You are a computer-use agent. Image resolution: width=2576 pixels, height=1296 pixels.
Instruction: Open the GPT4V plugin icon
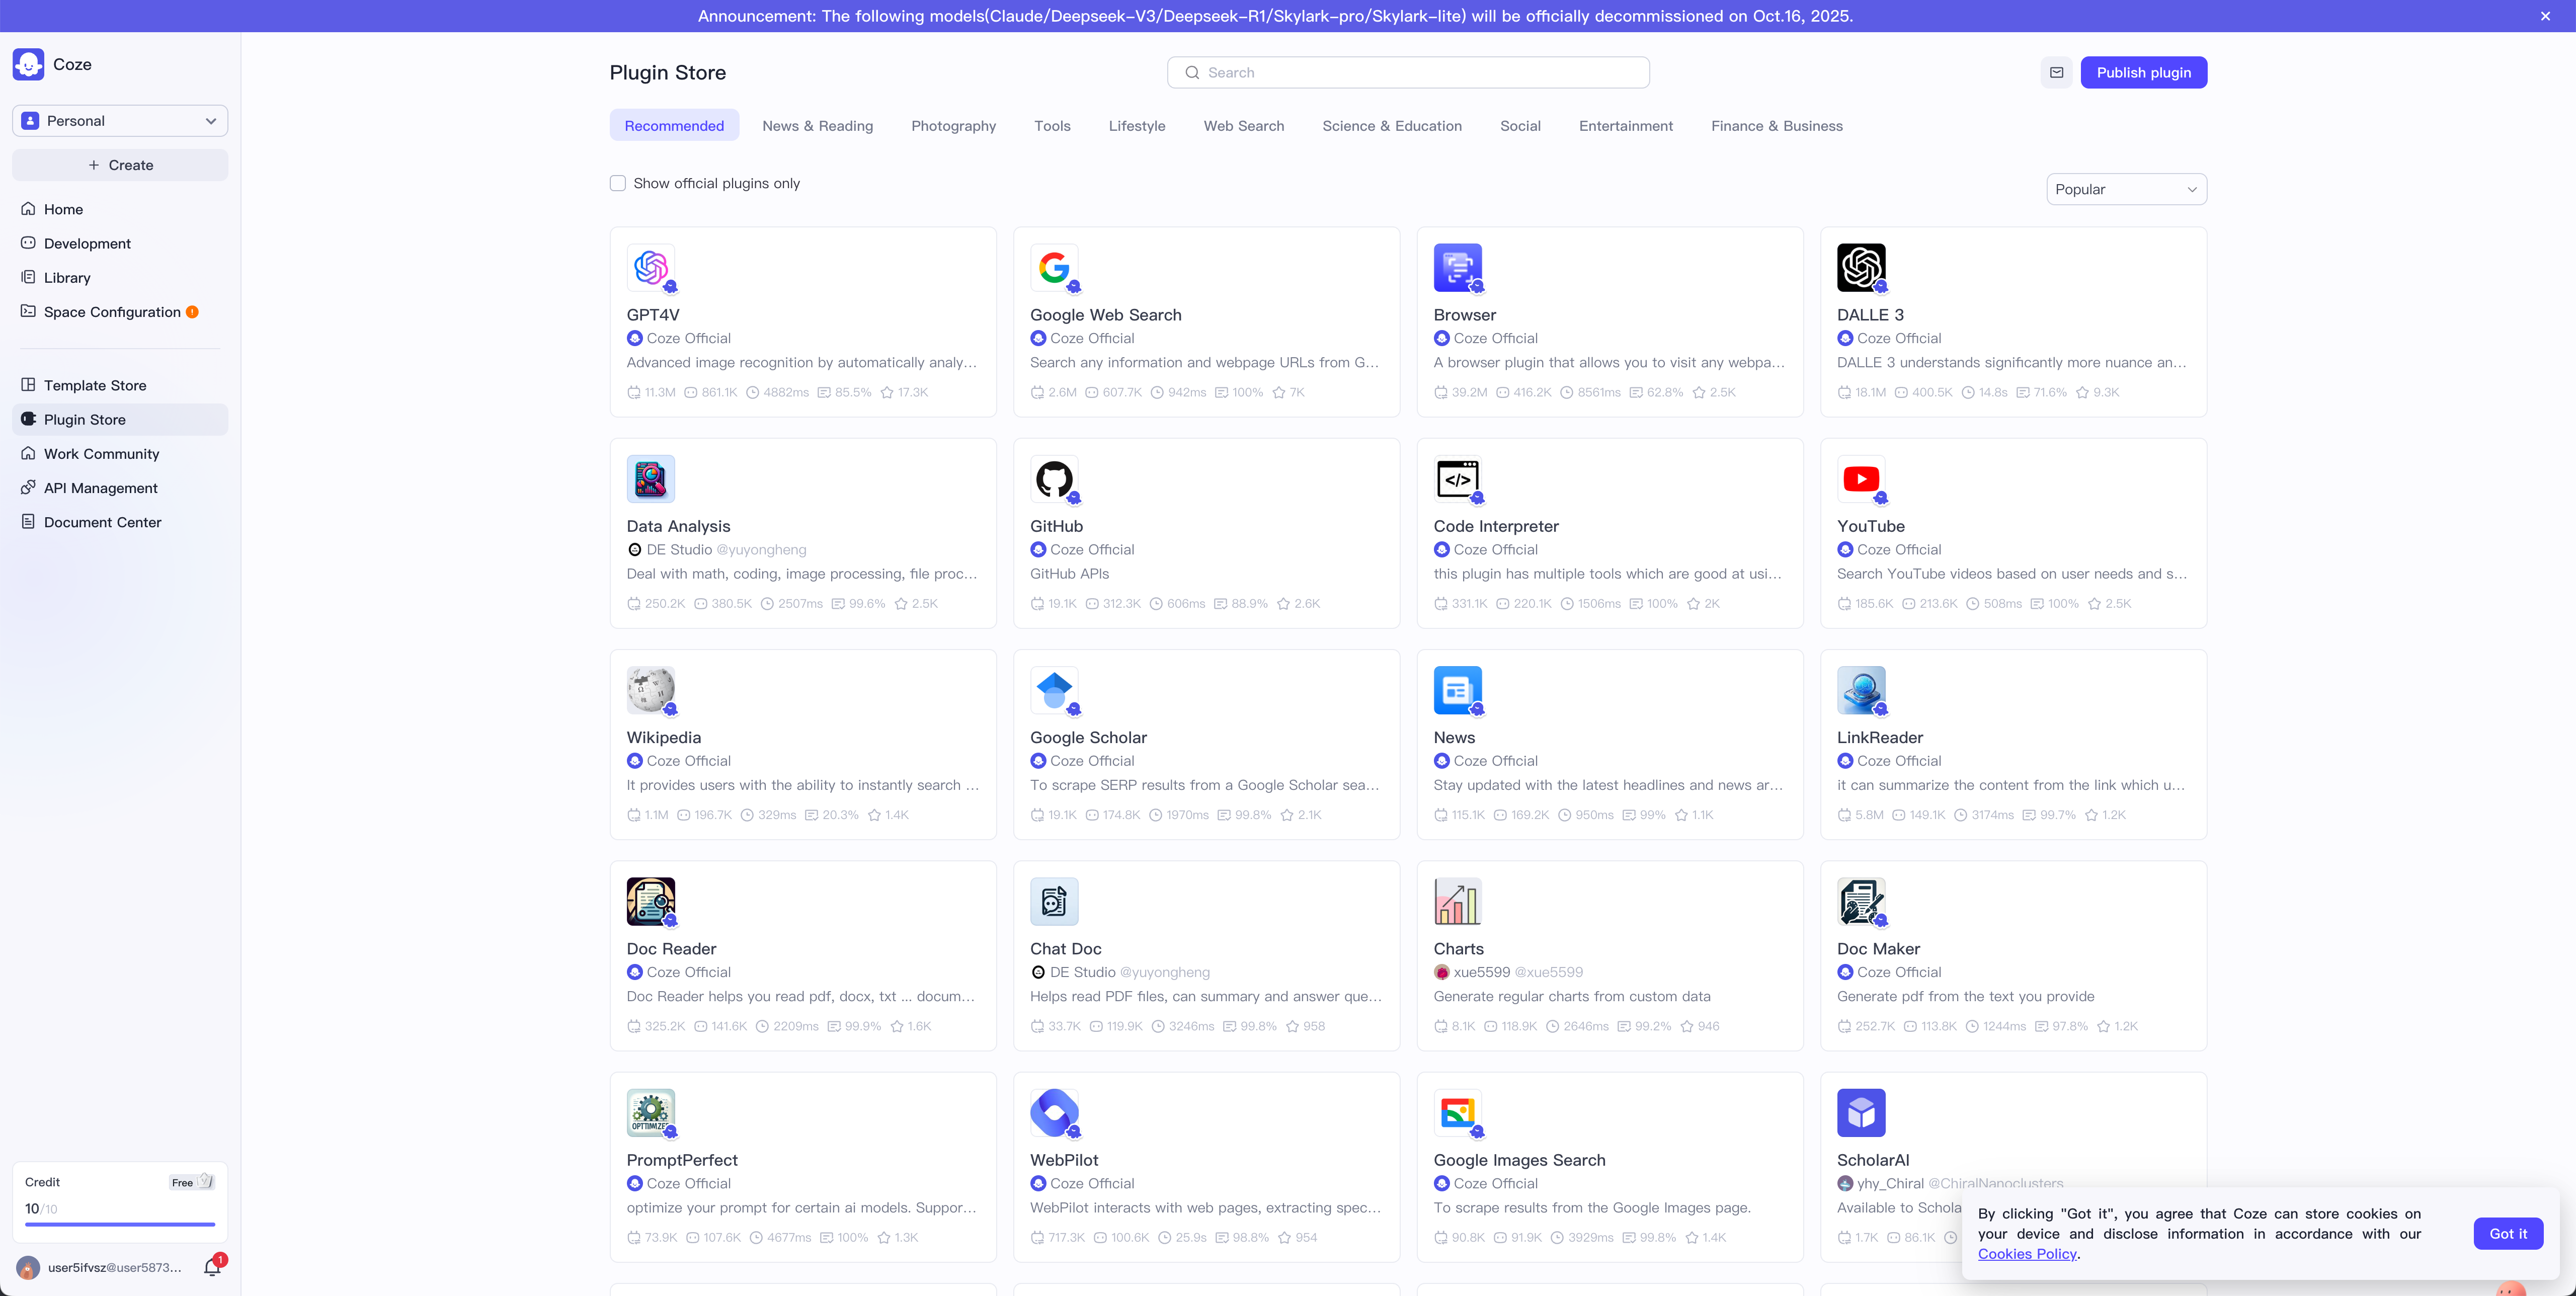(651, 268)
